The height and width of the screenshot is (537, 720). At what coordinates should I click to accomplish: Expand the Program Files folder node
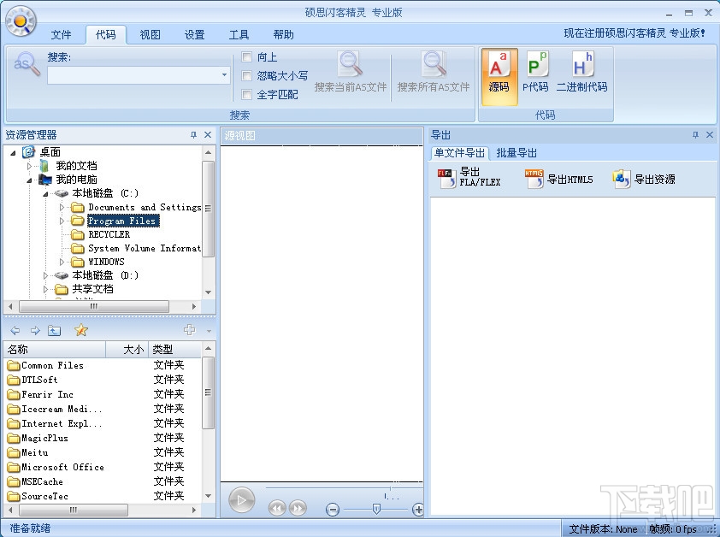point(62,221)
